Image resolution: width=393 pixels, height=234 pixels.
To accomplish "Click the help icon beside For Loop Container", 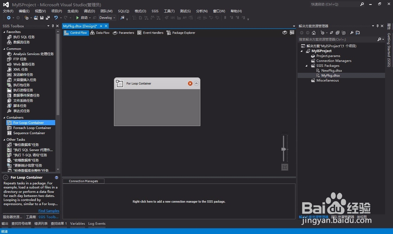I will point(56,177).
